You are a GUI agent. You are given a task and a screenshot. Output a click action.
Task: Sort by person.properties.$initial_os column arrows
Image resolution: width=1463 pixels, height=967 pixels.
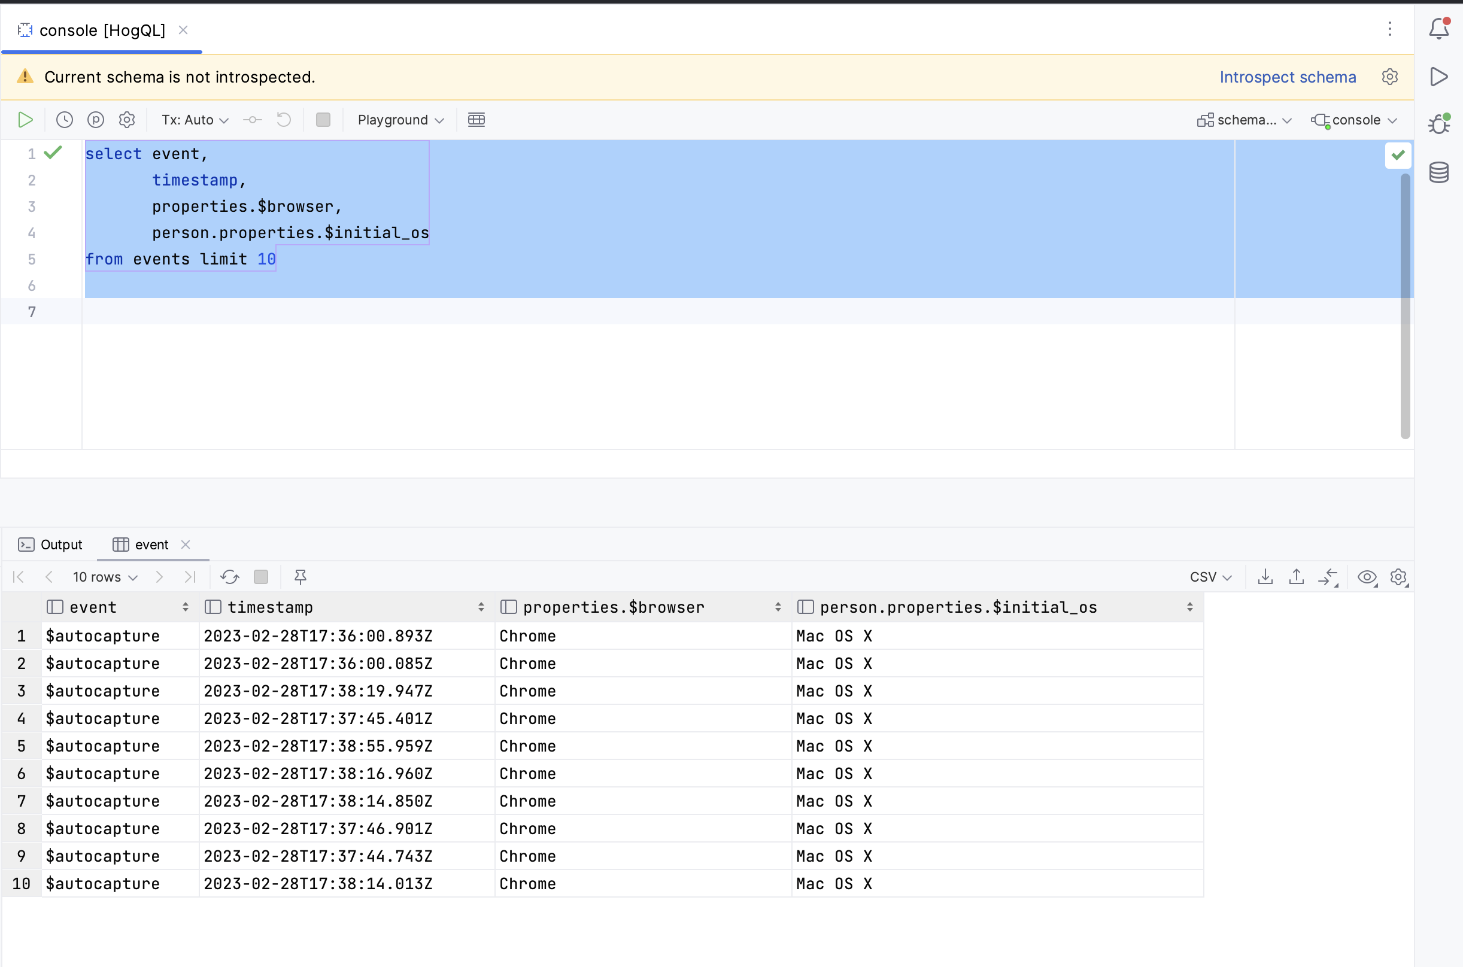(1190, 607)
